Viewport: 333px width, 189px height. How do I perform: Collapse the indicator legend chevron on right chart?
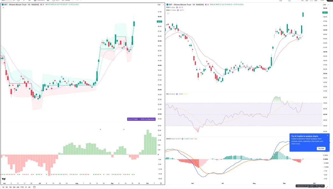click(x=168, y=13)
